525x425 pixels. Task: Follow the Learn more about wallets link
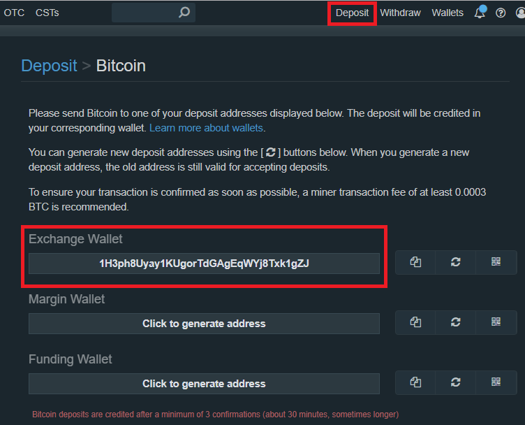[x=206, y=128]
